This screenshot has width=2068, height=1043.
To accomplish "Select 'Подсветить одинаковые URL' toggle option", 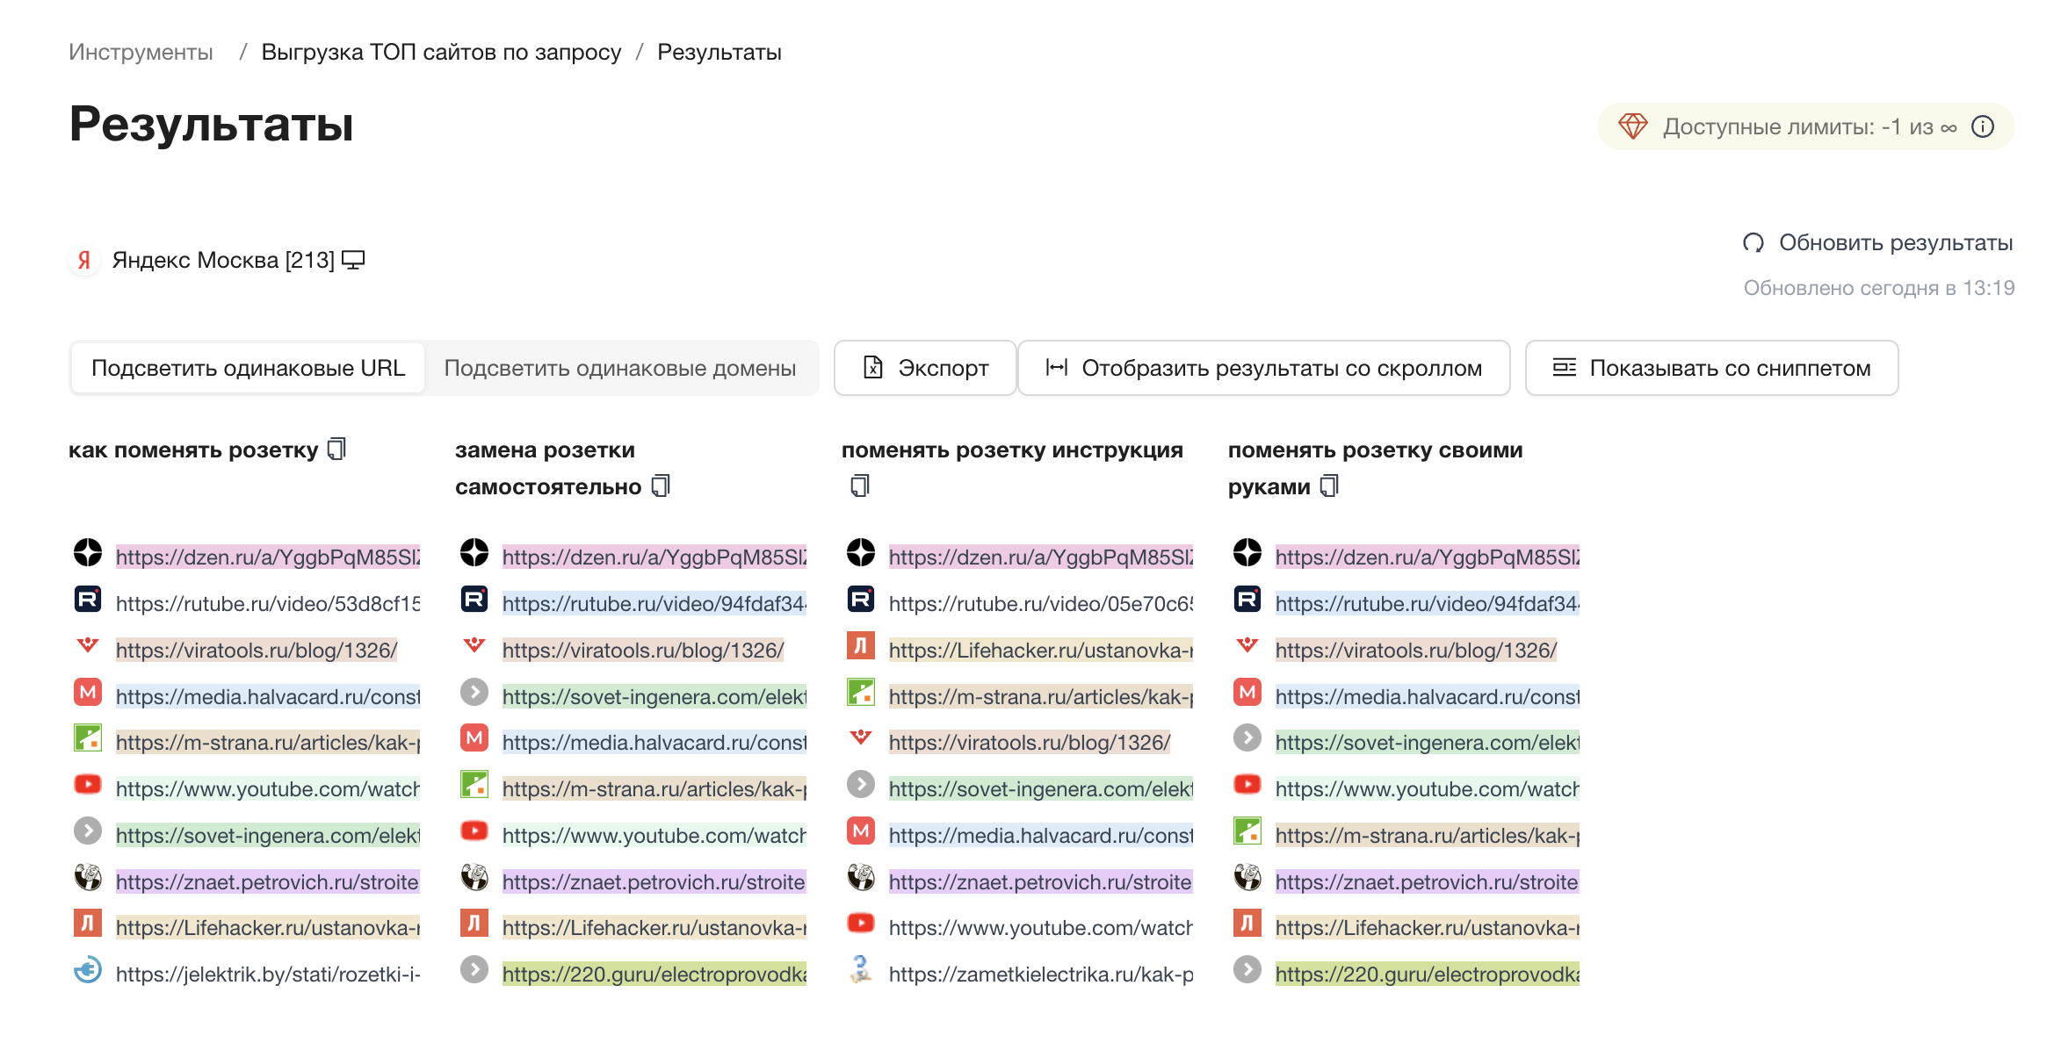I will point(248,368).
